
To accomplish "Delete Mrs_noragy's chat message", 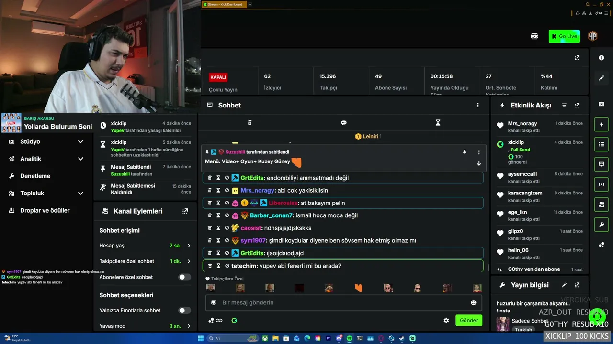I will [x=210, y=190].
